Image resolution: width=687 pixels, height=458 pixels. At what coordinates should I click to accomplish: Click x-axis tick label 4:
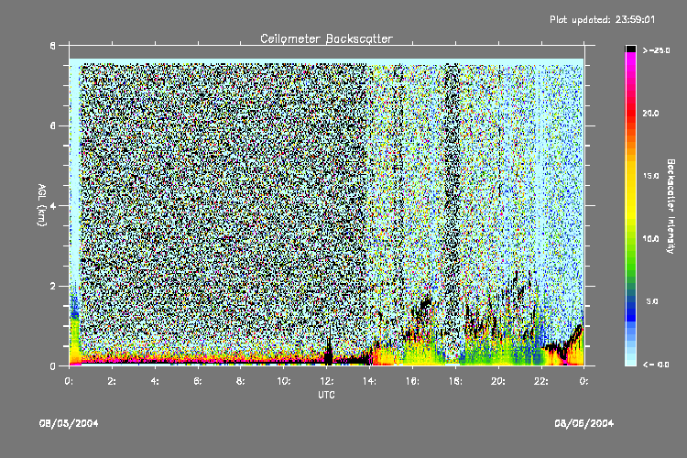155,381
